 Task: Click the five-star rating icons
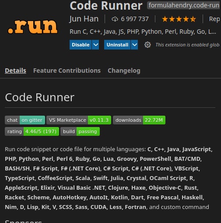179,19
